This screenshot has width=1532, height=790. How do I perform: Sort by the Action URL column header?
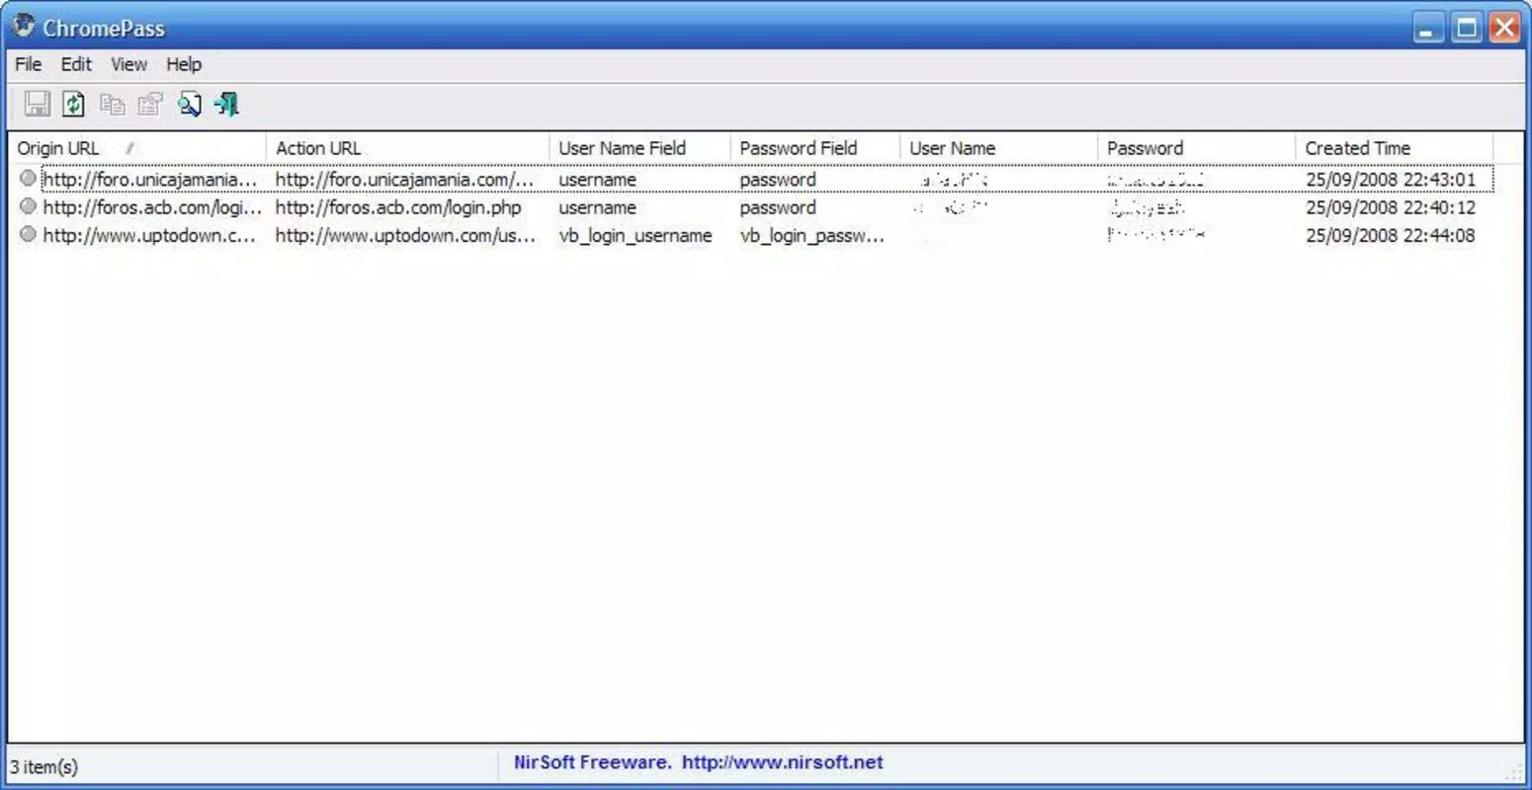tap(407, 148)
